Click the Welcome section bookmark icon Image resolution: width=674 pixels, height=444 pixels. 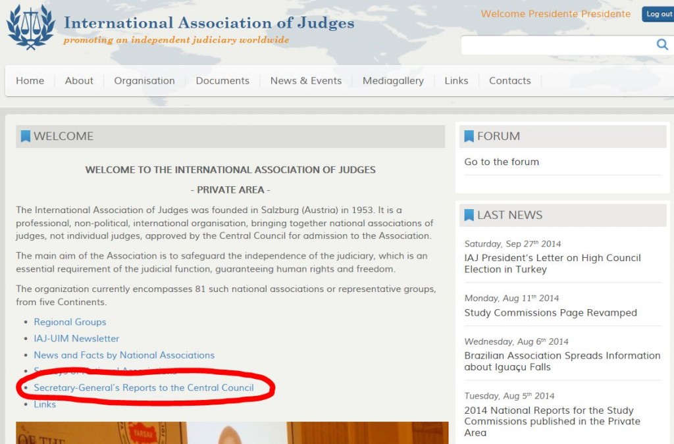(26, 136)
